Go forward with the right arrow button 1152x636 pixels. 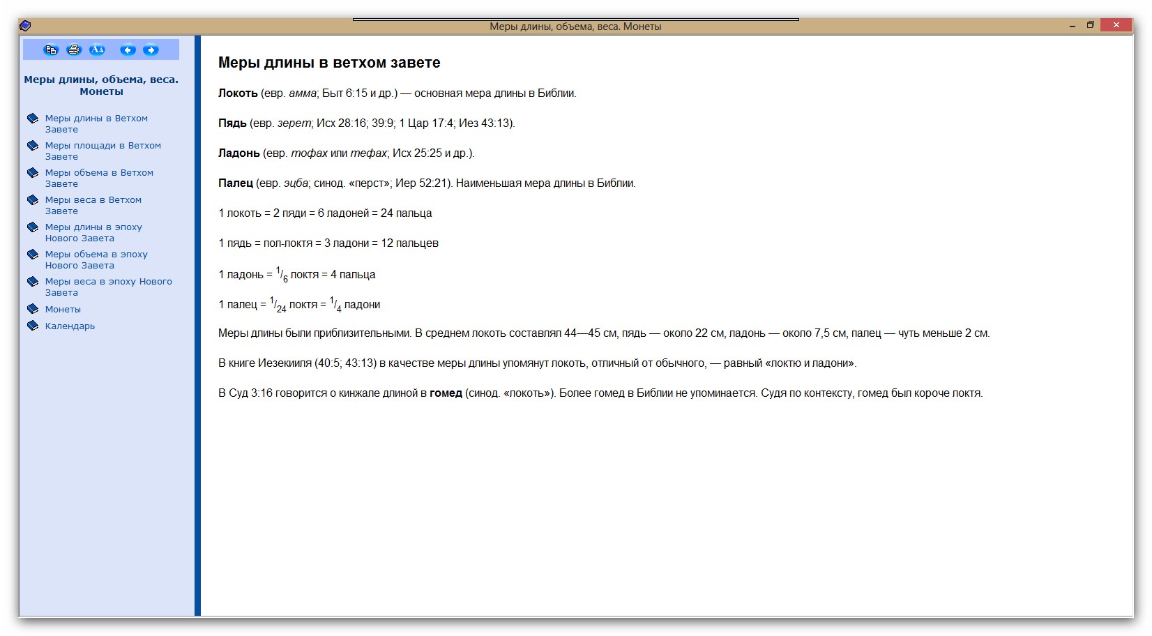point(151,50)
